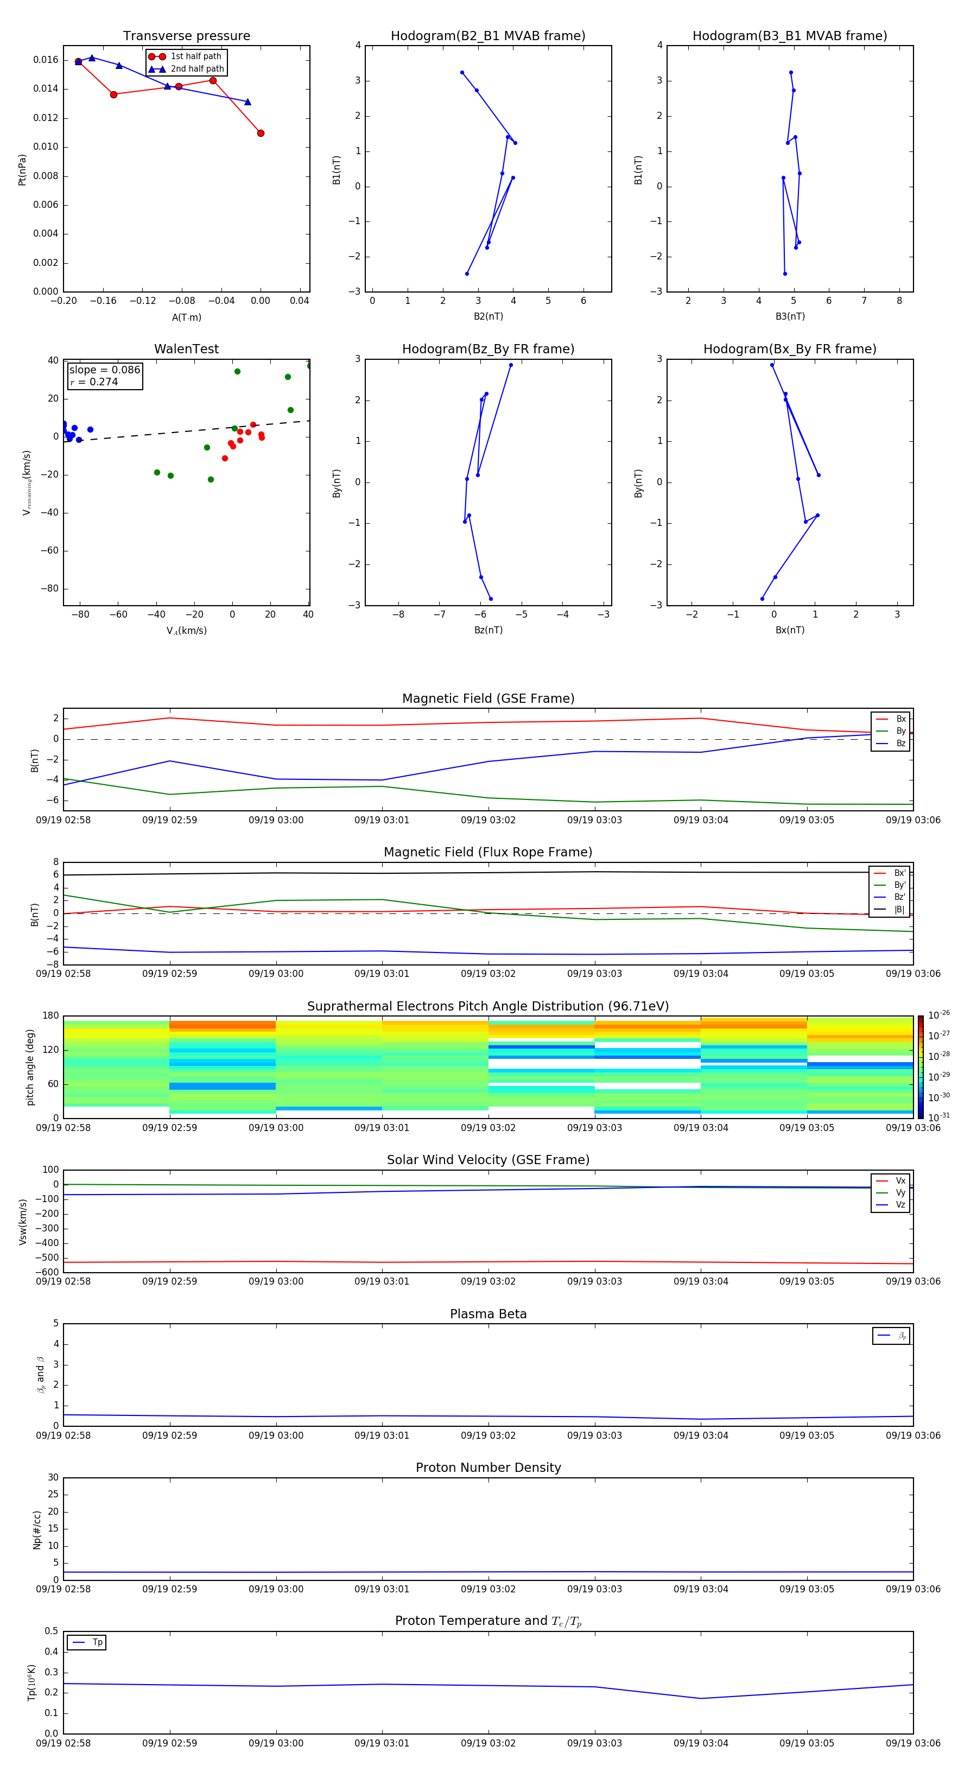Image resolution: width=977 pixels, height=1791 pixels.
Task: Click the "B3(nT)" x-axis label
Action: [x=790, y=316]
